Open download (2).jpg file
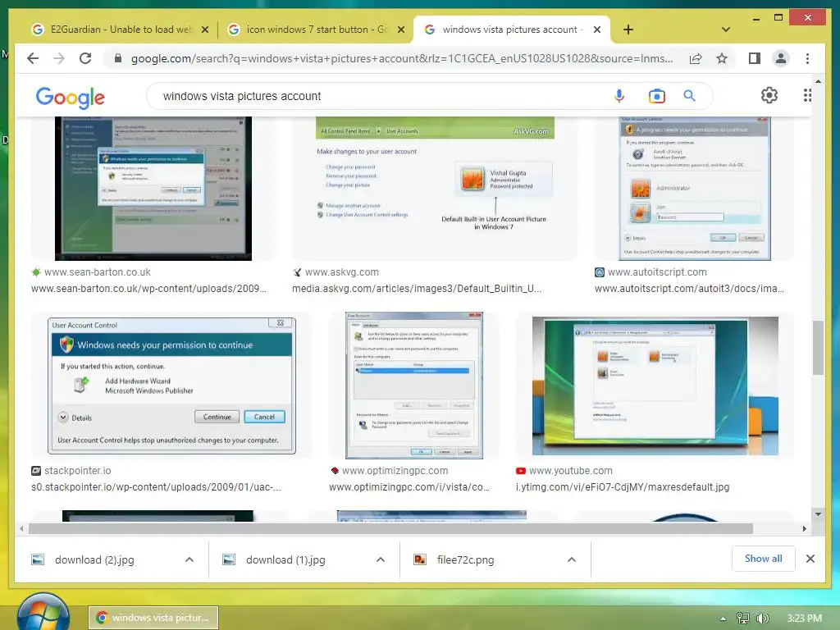This screenshot has width=840, height=630. pyautogui.click(x=94, y=559)
